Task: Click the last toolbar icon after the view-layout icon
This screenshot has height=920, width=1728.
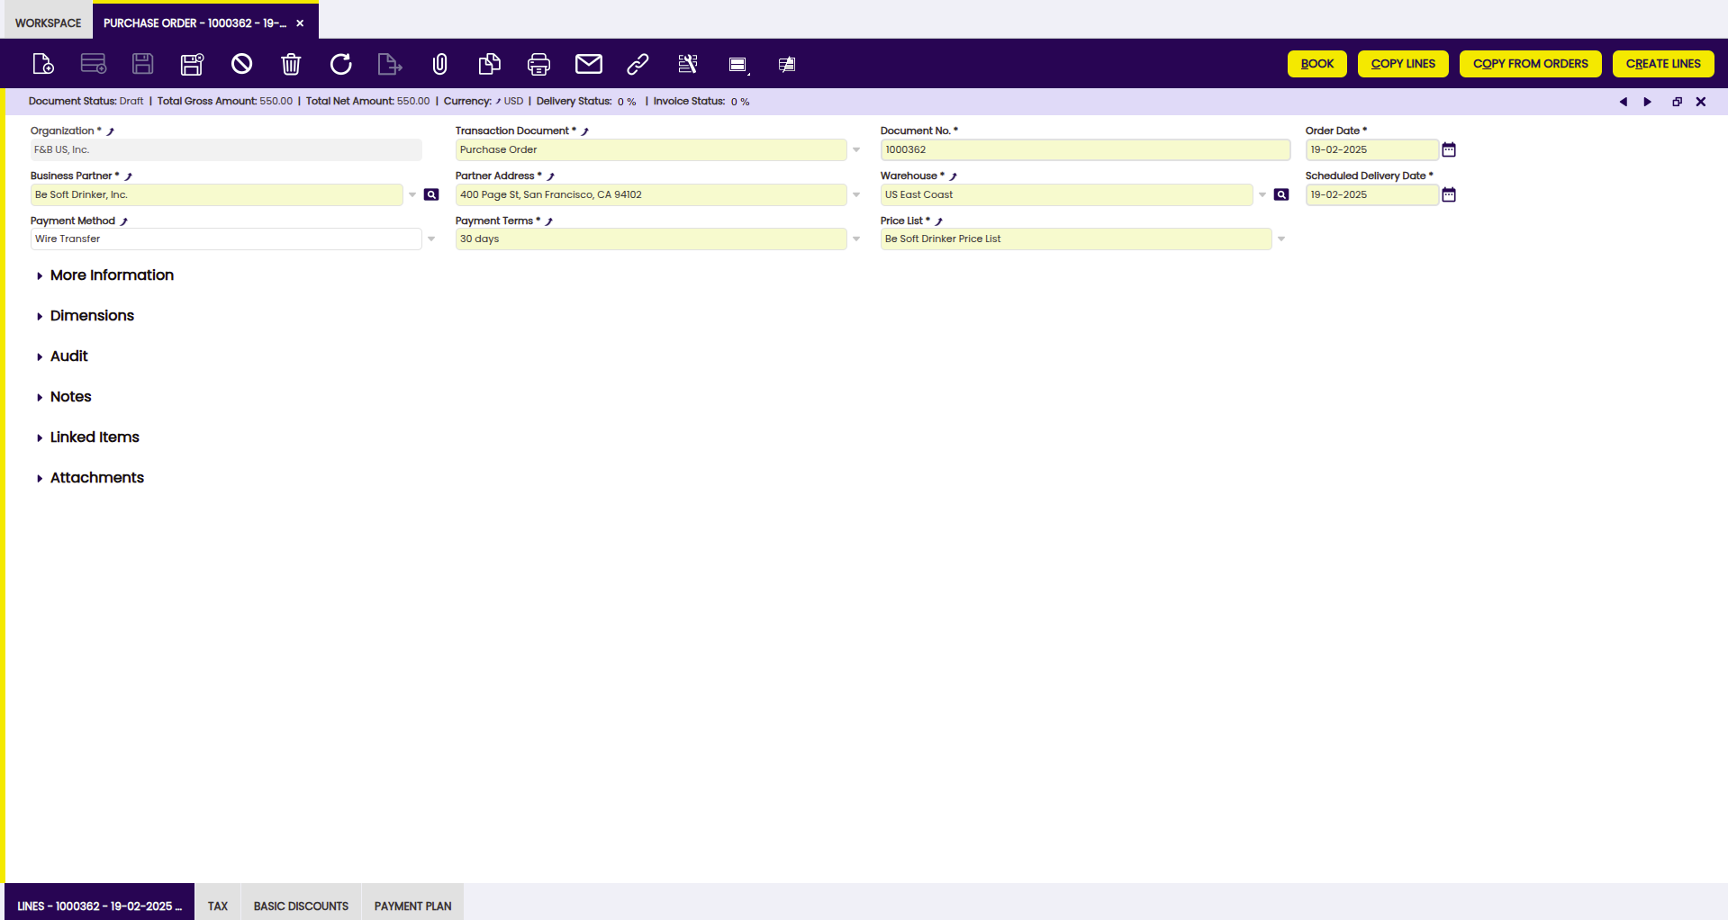Action: (x=787, y=65)
